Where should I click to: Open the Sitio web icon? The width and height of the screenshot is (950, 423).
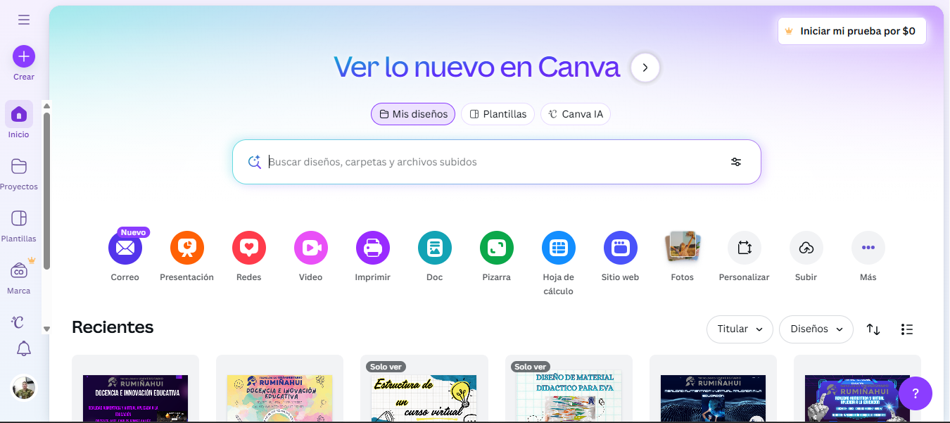click(621, 248)
